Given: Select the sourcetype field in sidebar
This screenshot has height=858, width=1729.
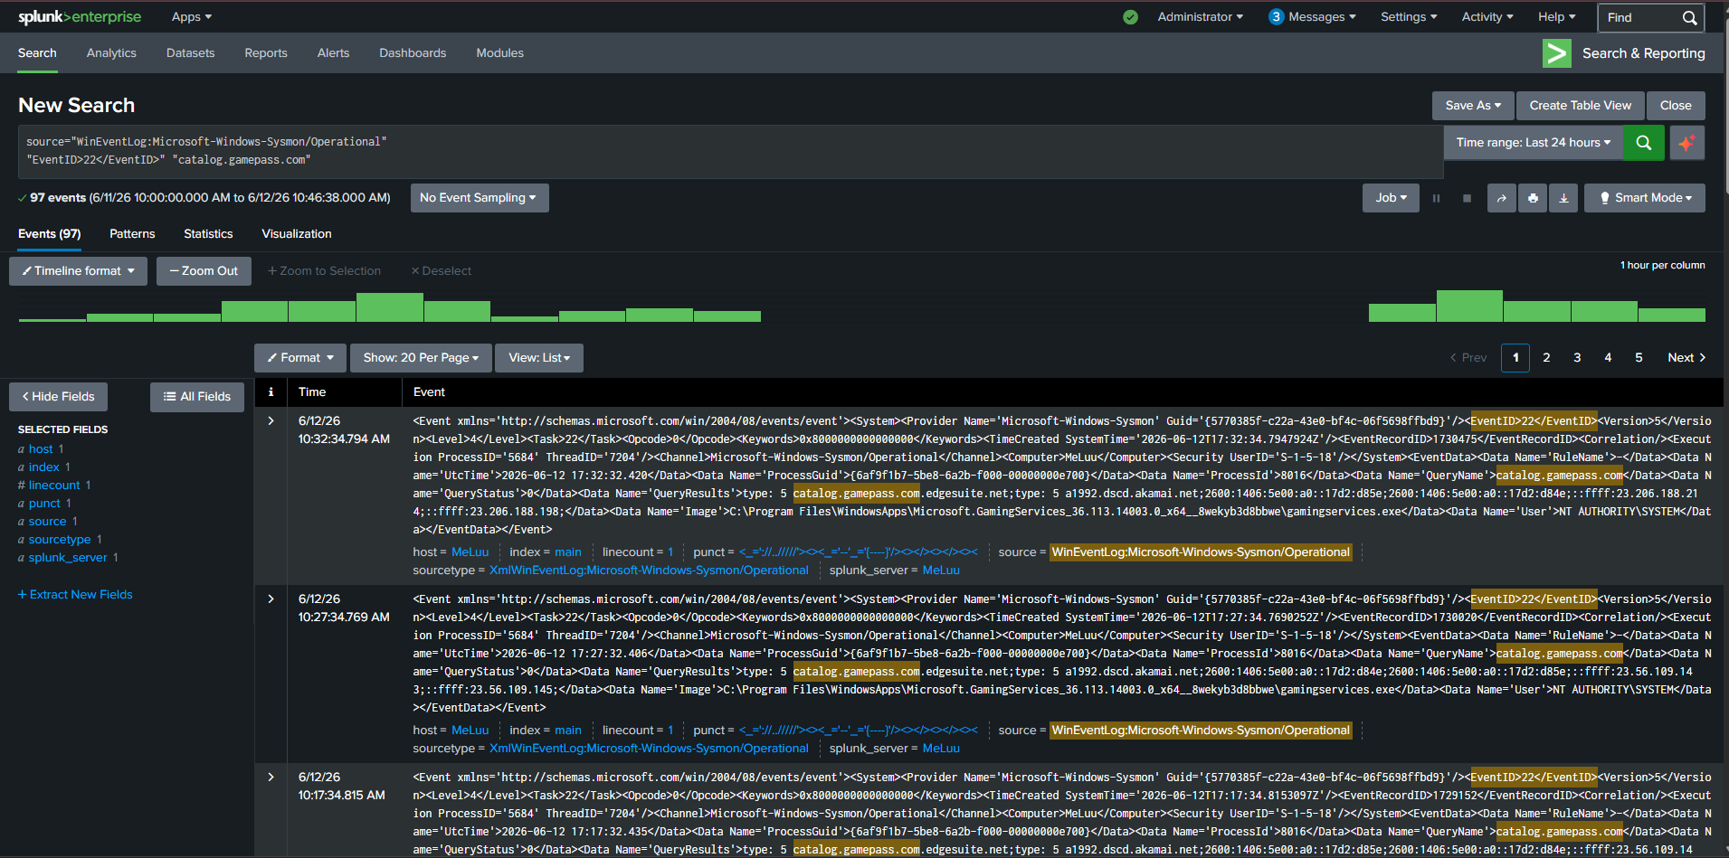Looking at the screenshot, I should (60, 540).
